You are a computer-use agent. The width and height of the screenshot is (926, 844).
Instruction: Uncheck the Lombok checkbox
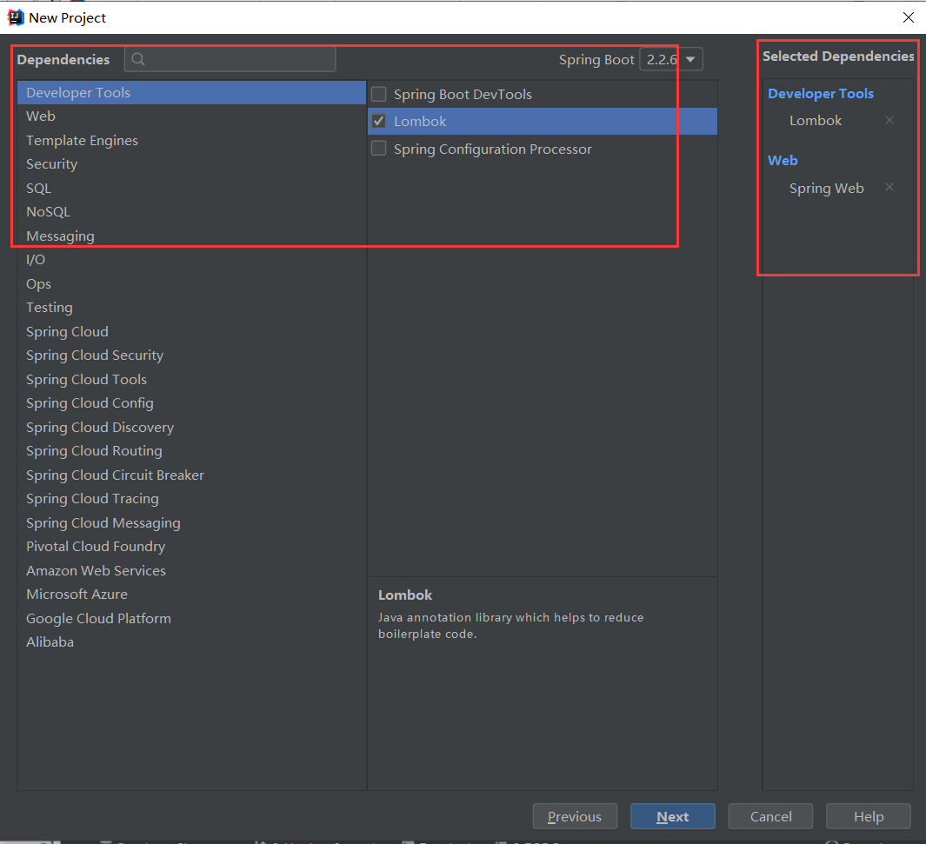pos(378,121)
